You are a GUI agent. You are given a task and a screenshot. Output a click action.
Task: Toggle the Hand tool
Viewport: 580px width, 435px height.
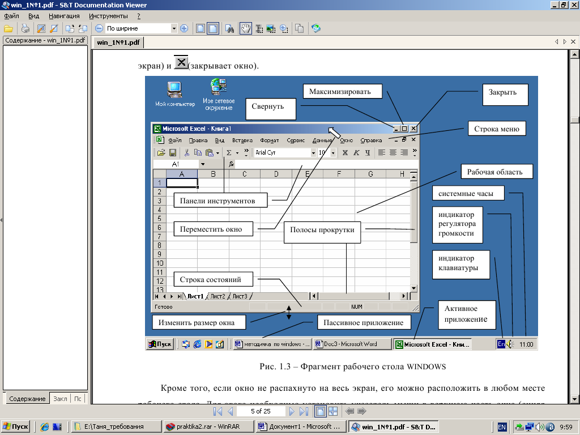coord(246,28)
